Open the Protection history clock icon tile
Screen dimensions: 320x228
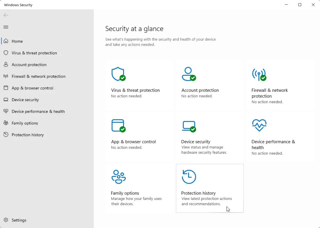coord(189,177)
